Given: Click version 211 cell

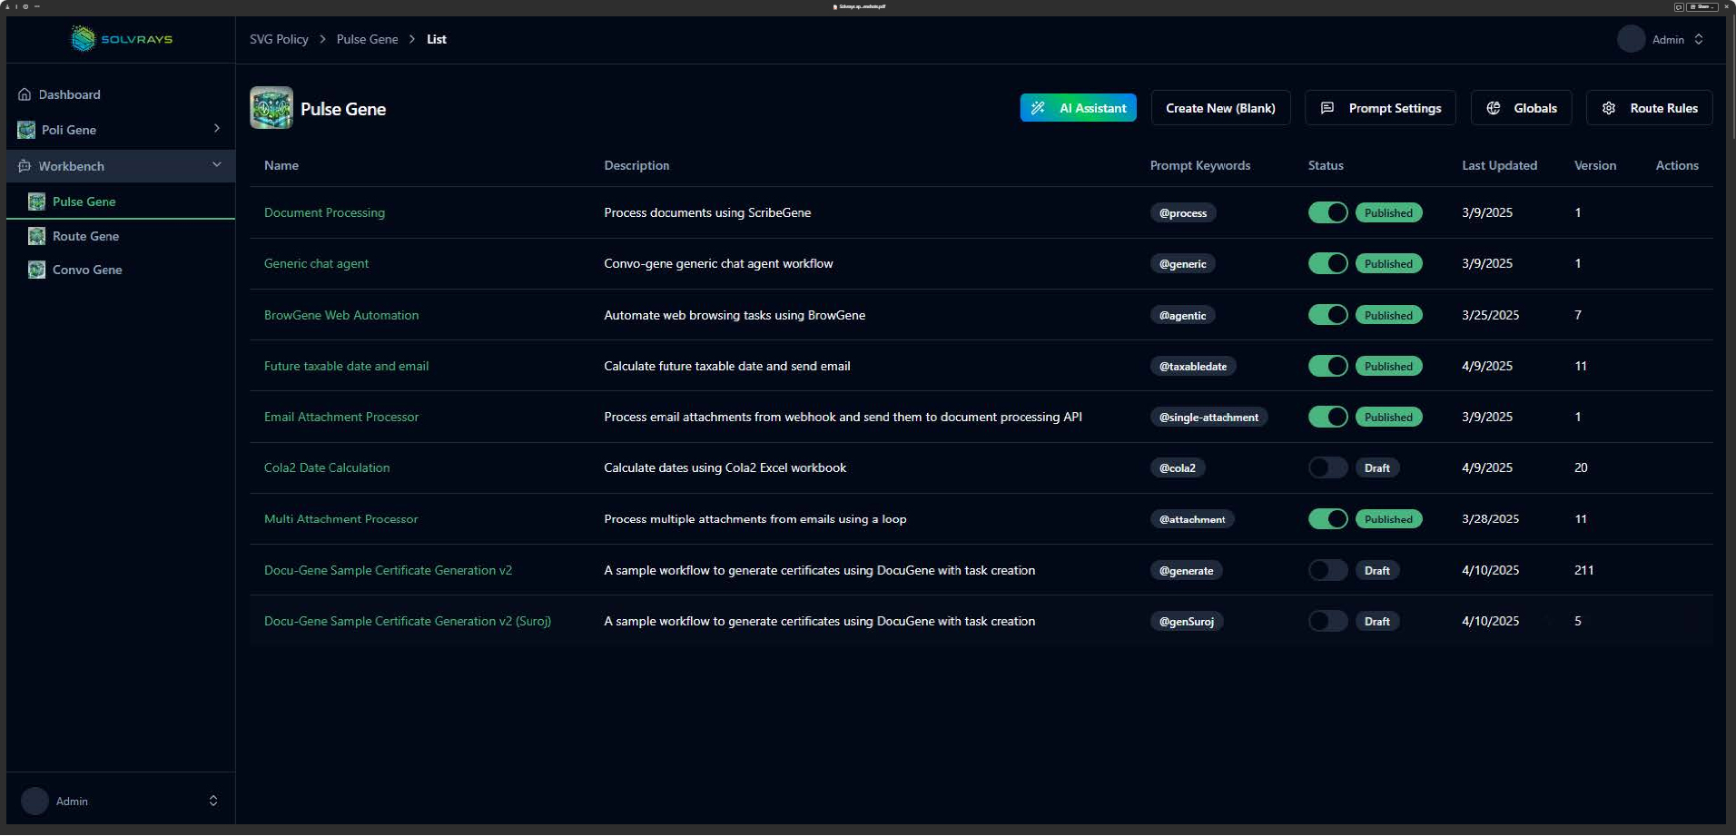Looking at the screenshot, I should coord(1583,570).
